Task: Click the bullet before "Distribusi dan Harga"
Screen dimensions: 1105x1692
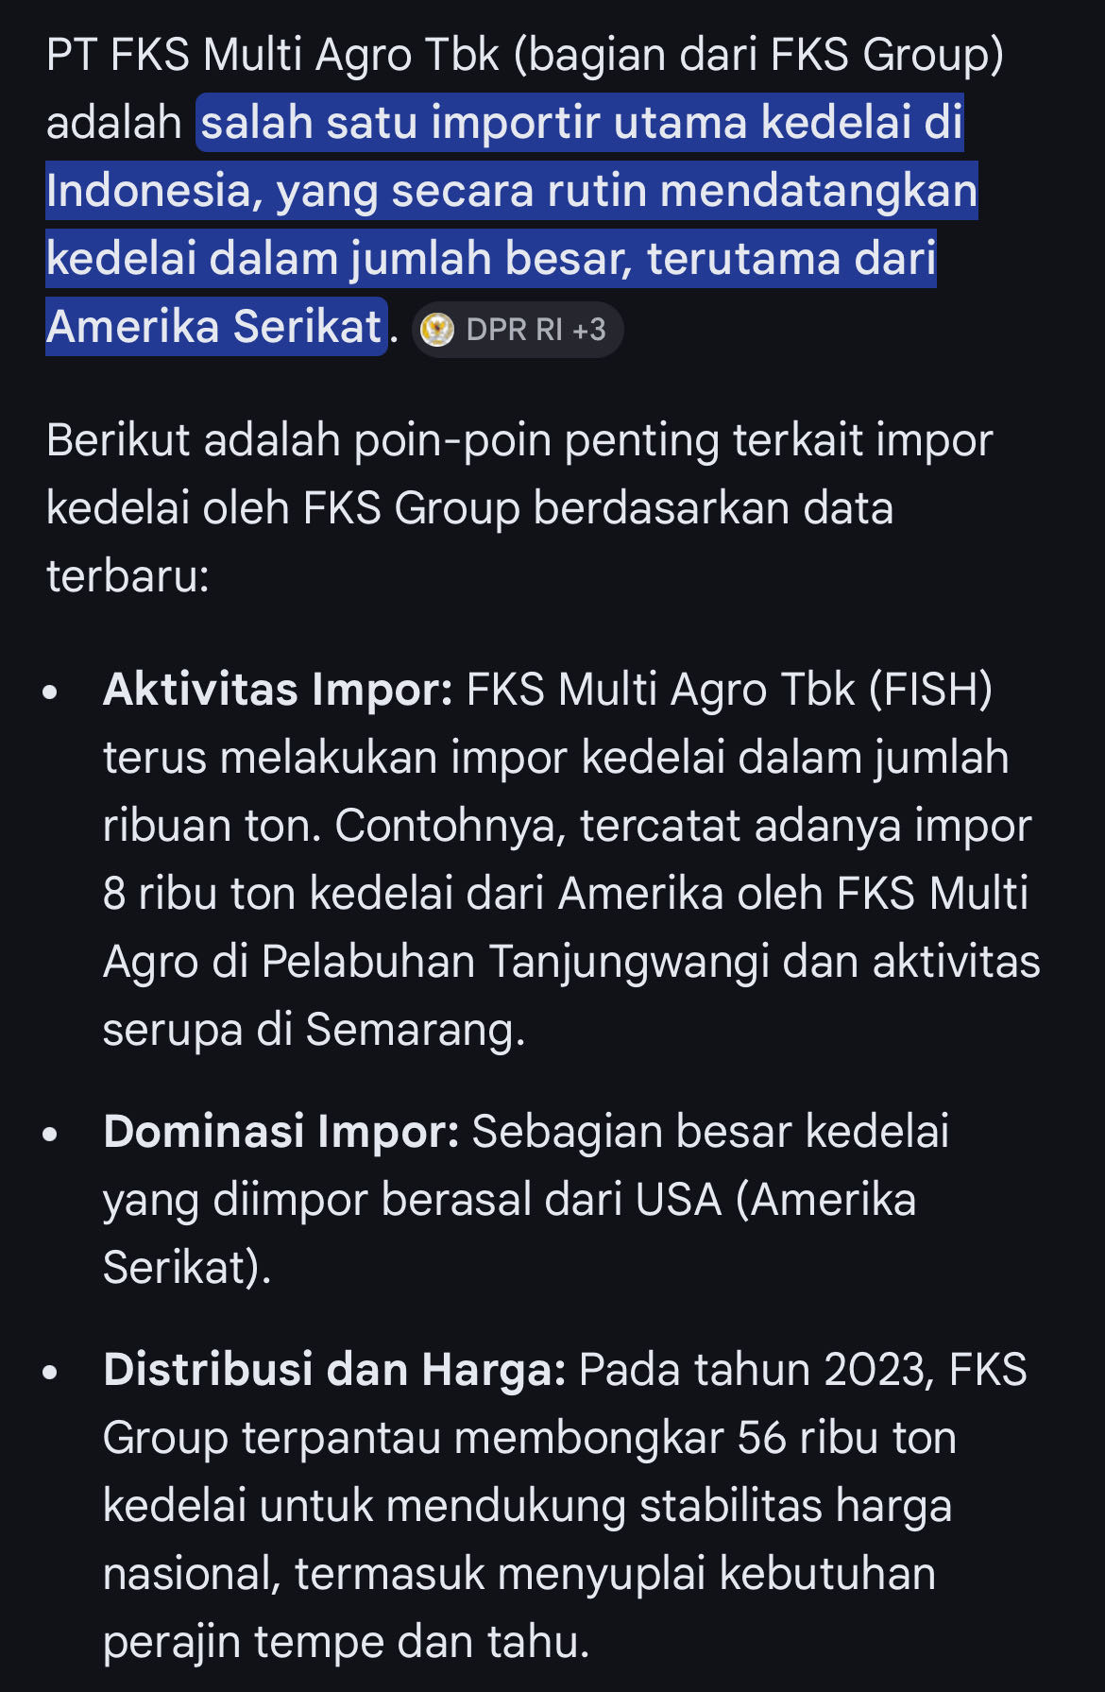Action: (51, 1373)
